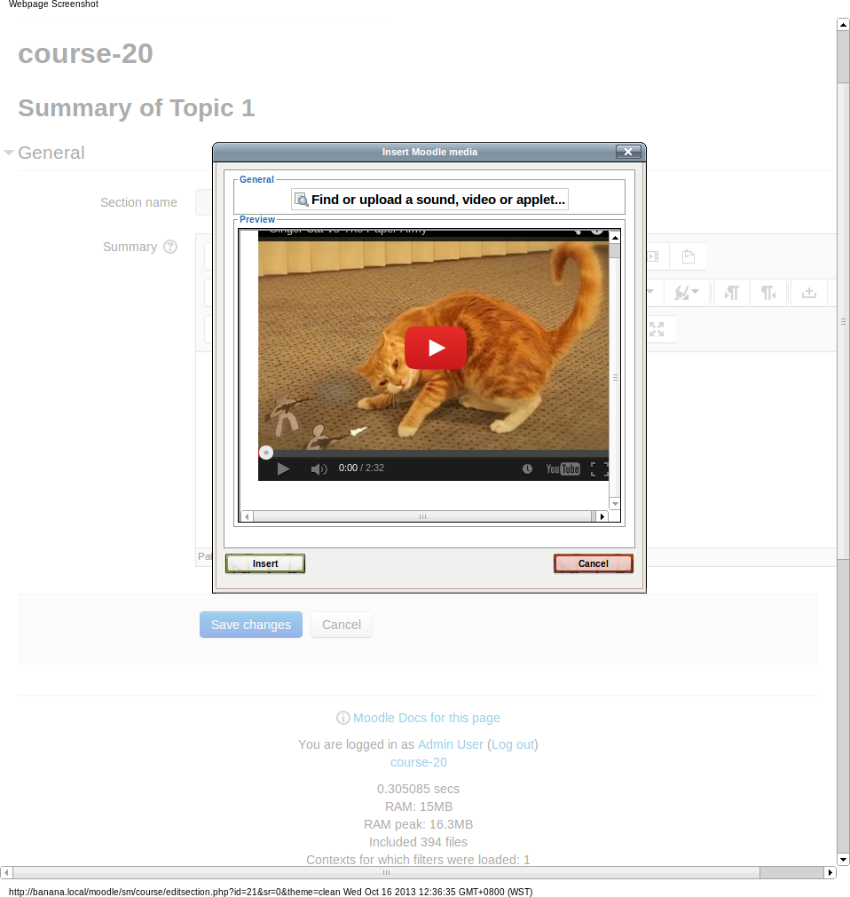Viewport: 850px width, 897px height.
Task: Click the page vertical scrollbar up arrow
Action: tap(843, 25)
